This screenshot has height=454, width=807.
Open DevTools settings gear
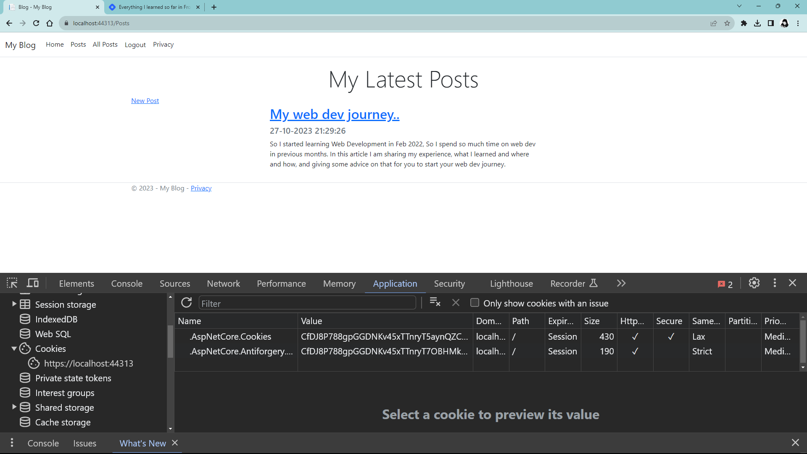tap(754, 283)
